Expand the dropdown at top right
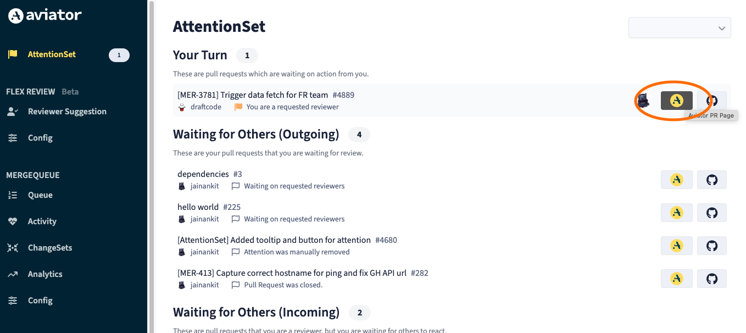This screenshot has width=746, height=333. [x=680, y=28]
